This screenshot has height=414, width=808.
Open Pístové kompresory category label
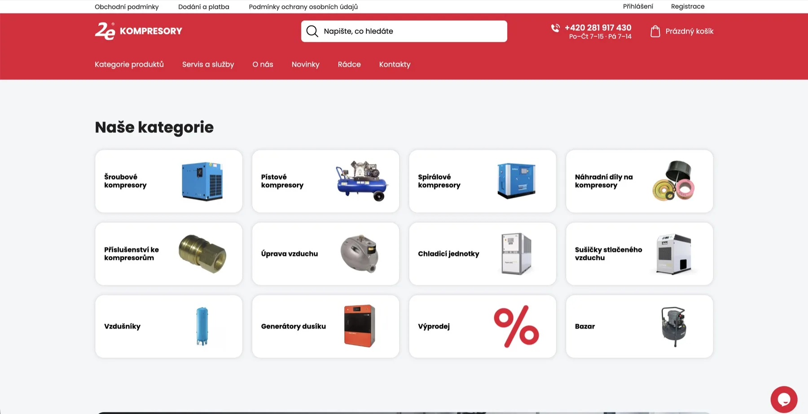pyautogui.click(x=282, y=181)
